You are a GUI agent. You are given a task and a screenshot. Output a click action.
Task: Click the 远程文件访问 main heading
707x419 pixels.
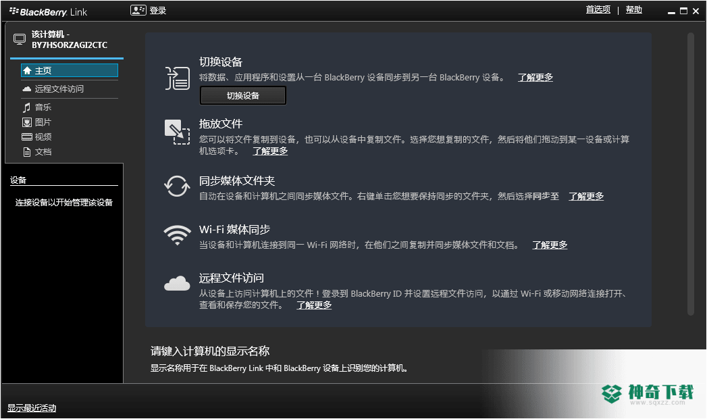[x=232, y=278]
